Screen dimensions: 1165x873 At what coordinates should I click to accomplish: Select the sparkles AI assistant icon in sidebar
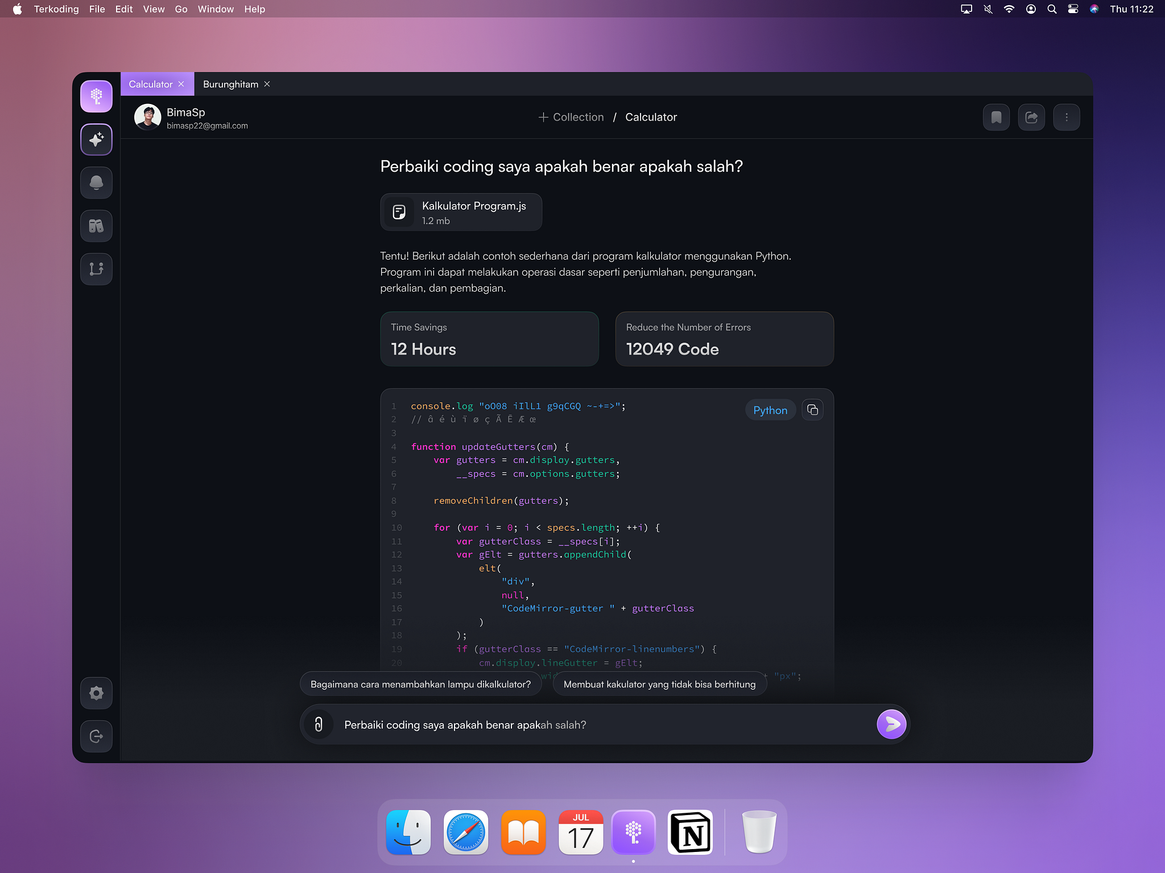pos(96,139)
